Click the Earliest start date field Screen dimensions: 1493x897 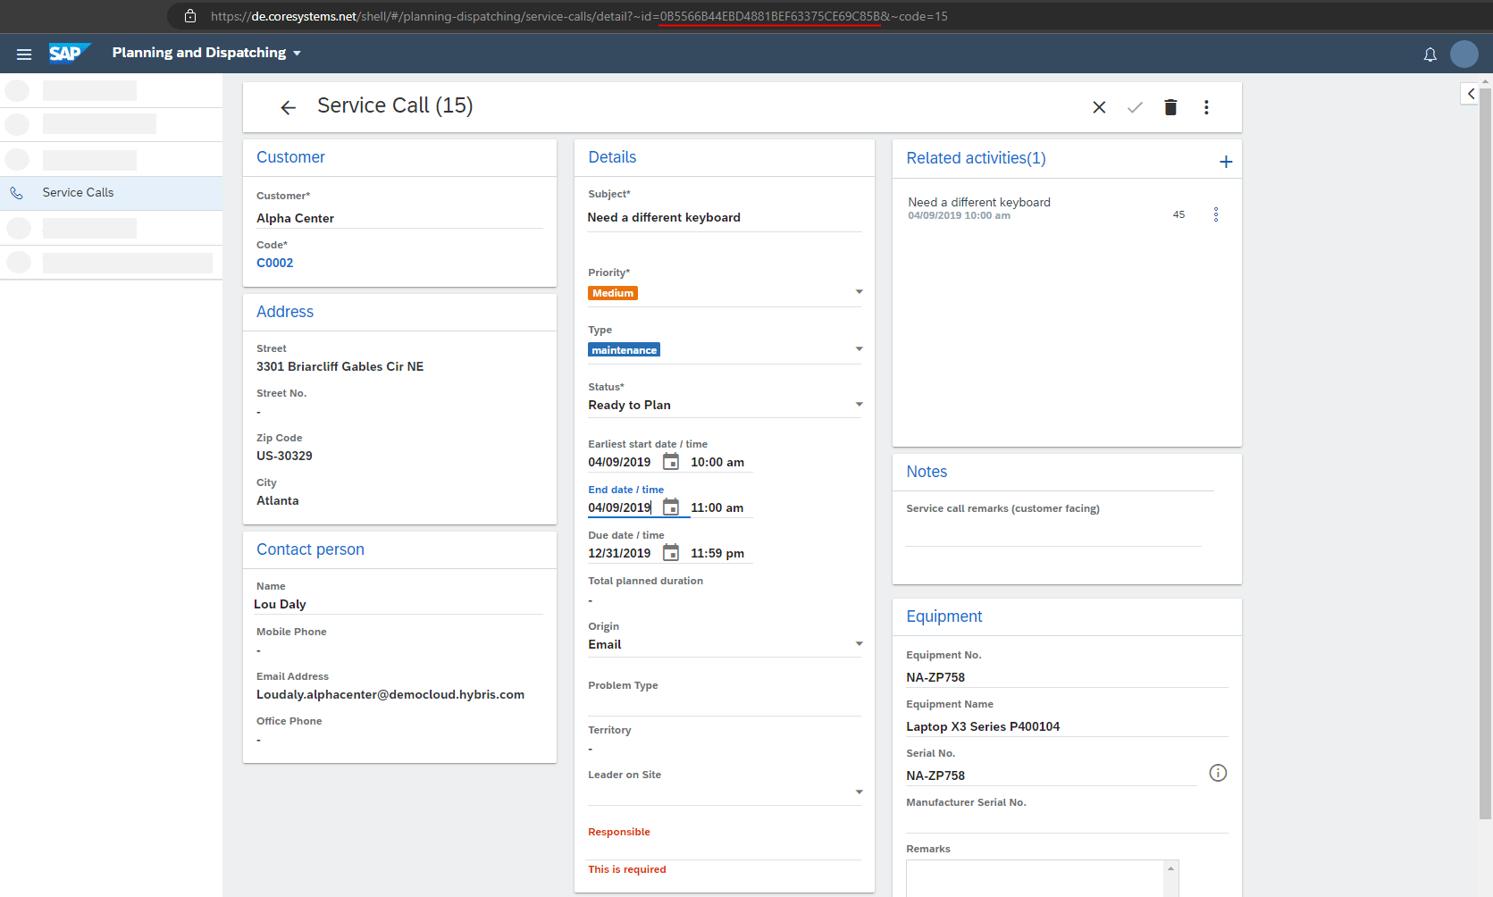click(x=620, y=463)
